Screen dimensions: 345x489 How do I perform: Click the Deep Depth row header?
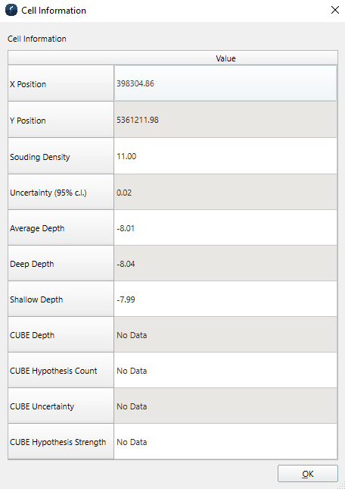tap(61, 264)
